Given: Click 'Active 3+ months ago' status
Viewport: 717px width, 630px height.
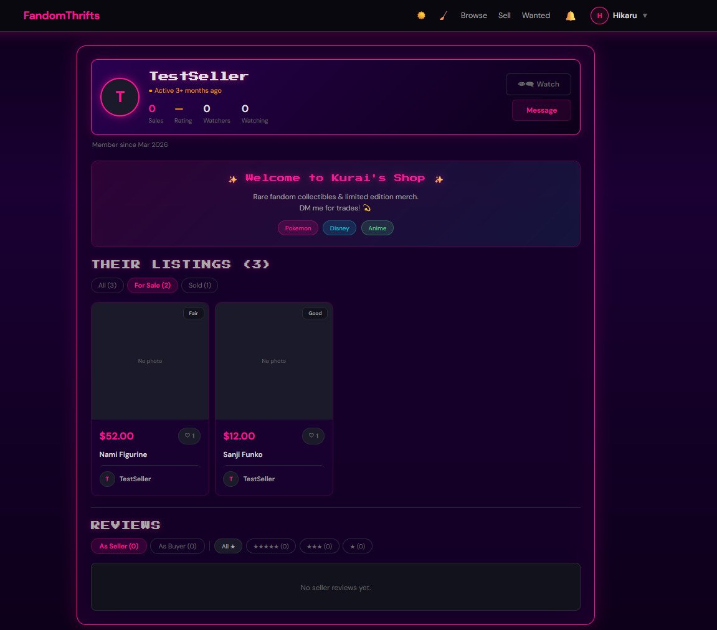Looking at the screenshot, I should (185, 90).
